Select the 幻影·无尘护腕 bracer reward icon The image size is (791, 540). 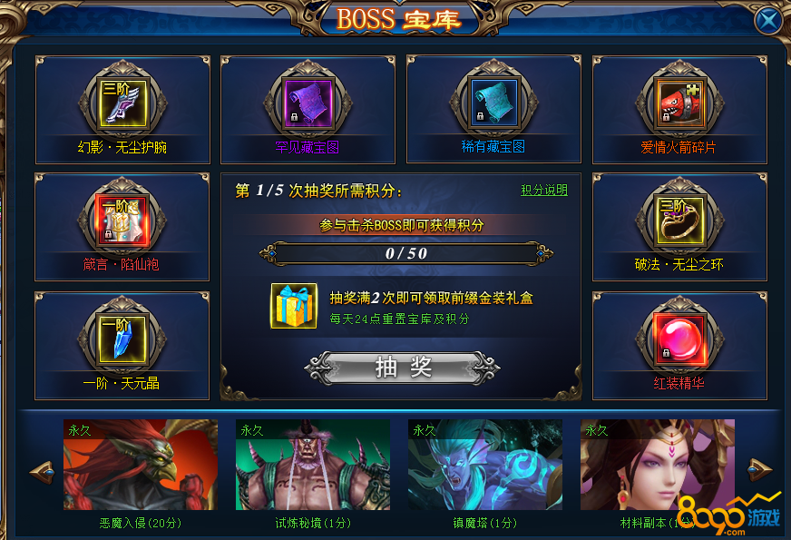coord(123,103)
